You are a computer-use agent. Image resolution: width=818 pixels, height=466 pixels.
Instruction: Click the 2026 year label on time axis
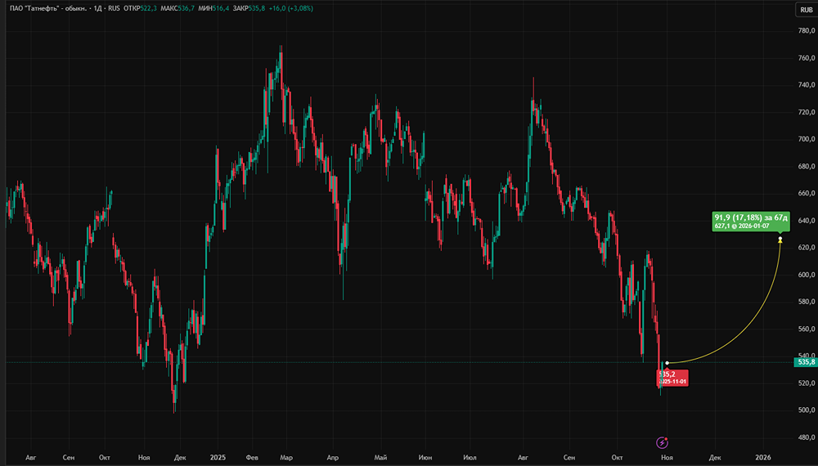[763, 457]
